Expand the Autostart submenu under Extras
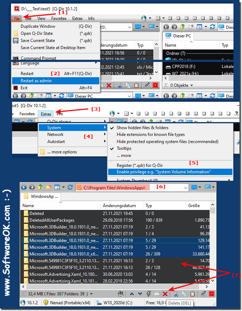Viewport: 242px width, 311px height. click(x=73, y=142)
